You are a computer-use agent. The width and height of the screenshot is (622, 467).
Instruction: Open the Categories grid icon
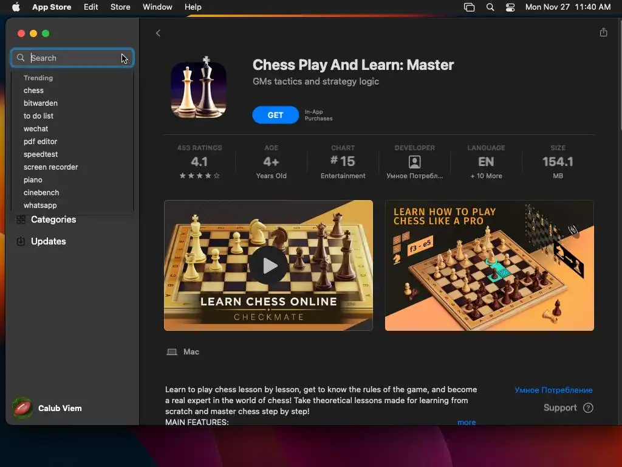click(x=21, y=220)
